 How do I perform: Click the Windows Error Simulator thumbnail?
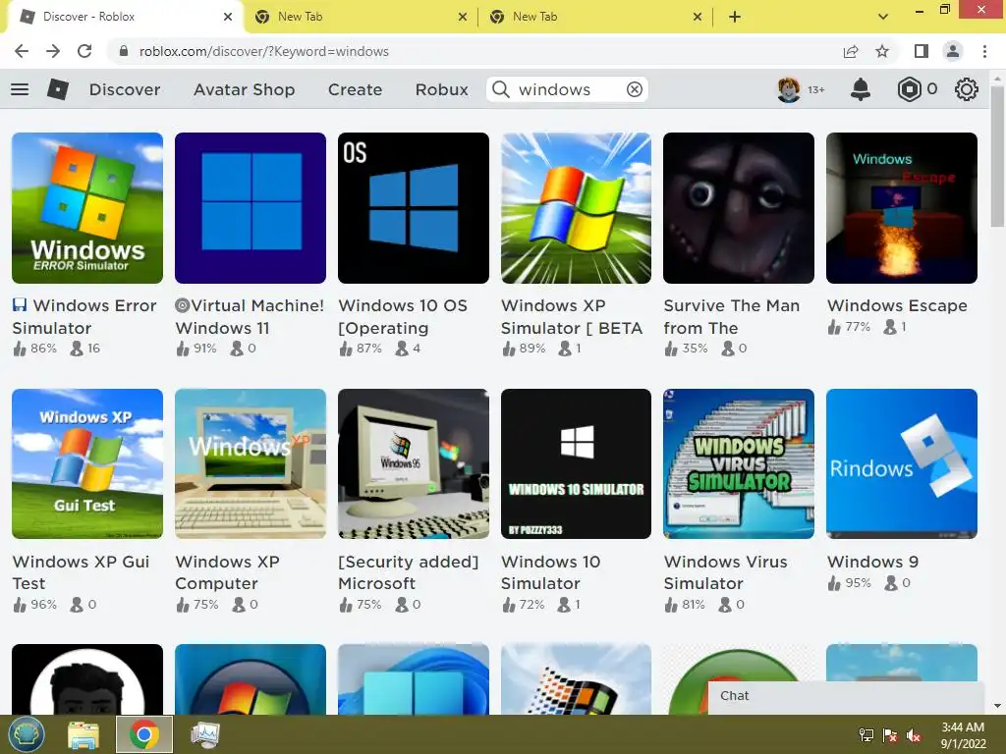[87, 208]
